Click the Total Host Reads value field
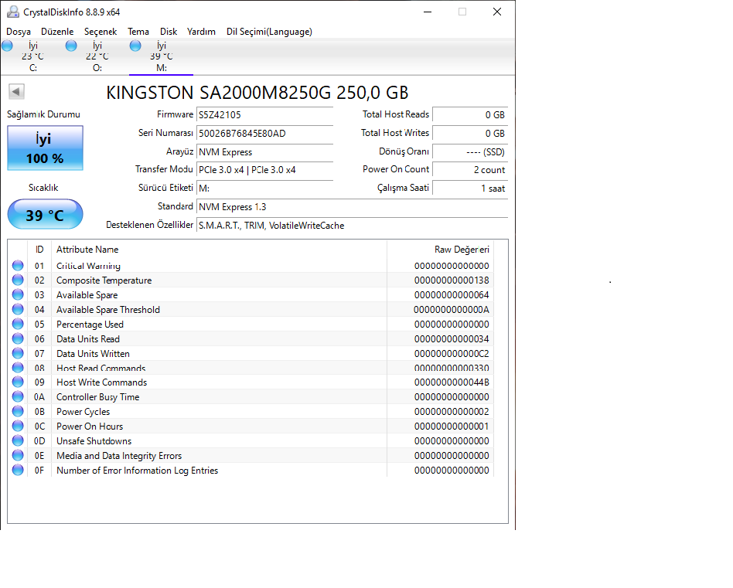This screenshot has width=733, height=588. coord(470,115)
